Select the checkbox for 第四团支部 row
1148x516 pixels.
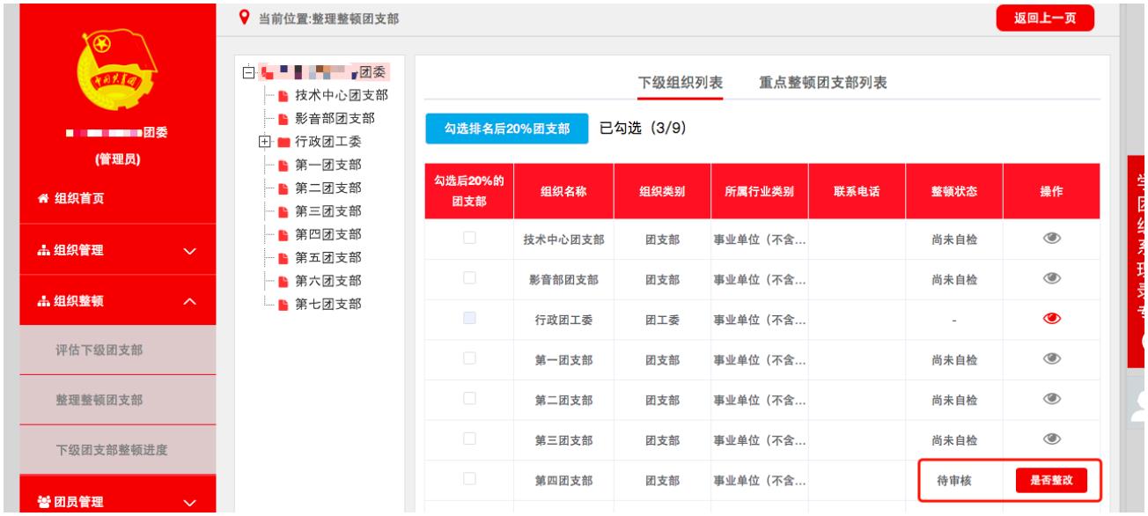click(x=469, y=479)
